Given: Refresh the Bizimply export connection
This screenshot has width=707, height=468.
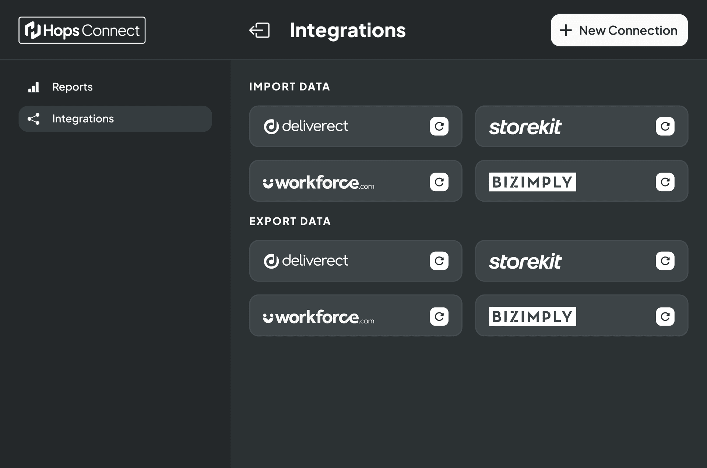Looking at the screenshot, I should [665, 316].
